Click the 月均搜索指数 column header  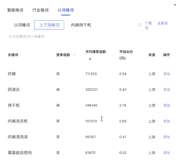(96, 52)
